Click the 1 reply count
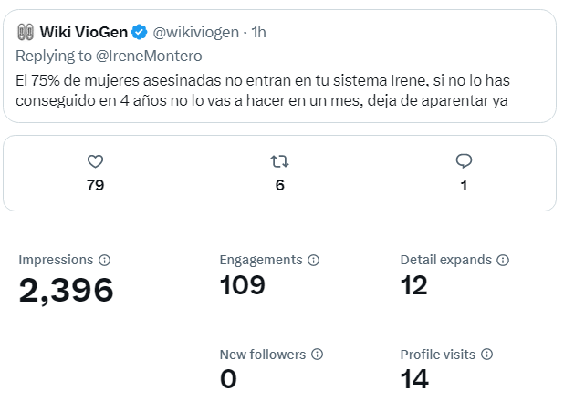564x401 pixels. (464, 185)
